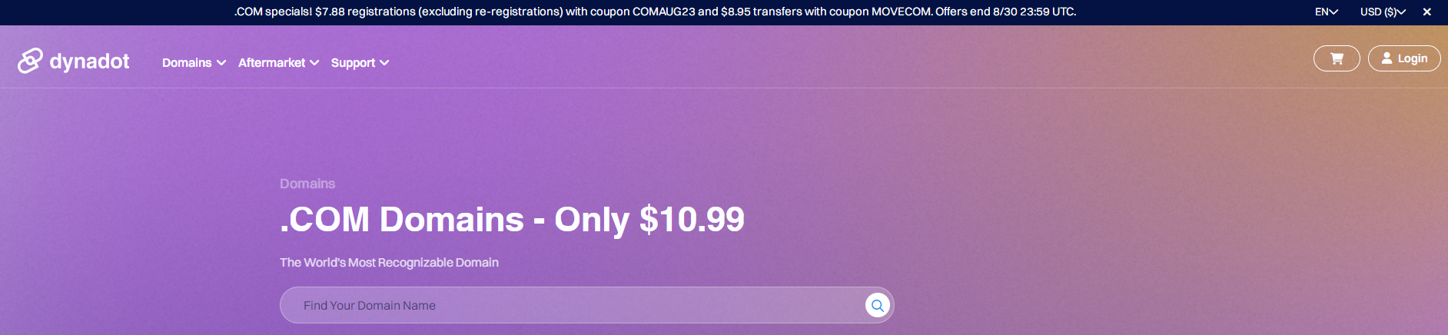The height and width of the screenshot is (335, 1448).
Task: Click the dynadot wordmark text
Action: 89,61
